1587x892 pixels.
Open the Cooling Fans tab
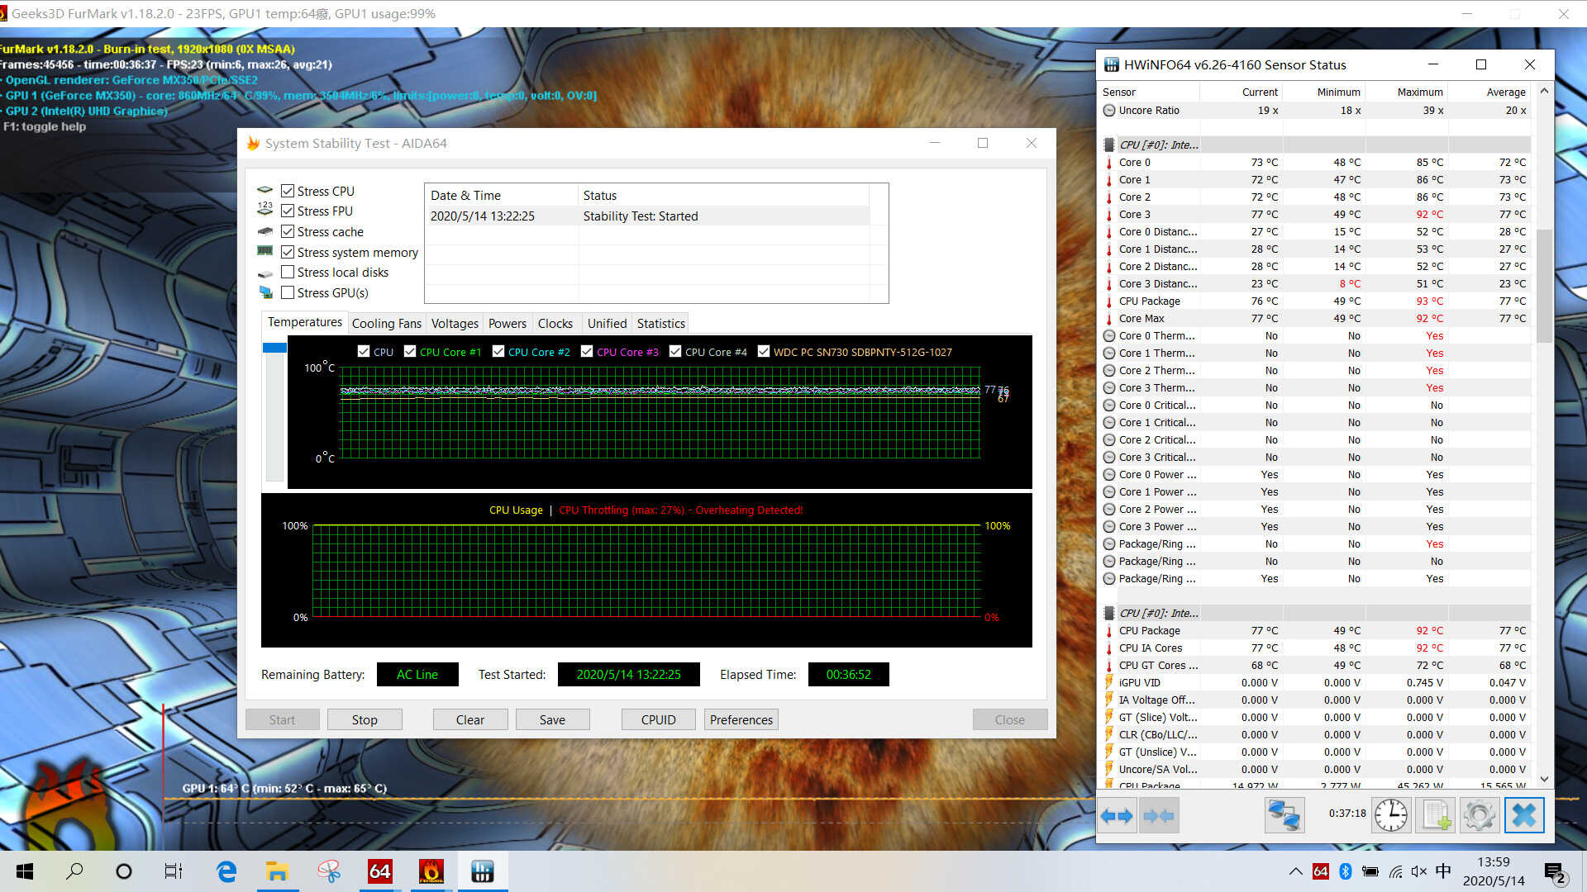(386, 324)
